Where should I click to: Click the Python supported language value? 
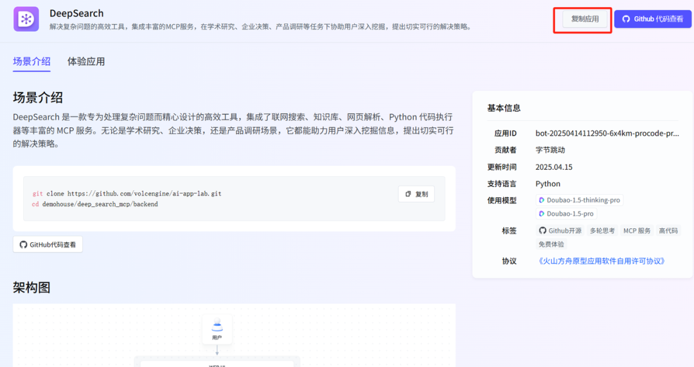click(548, 184)
